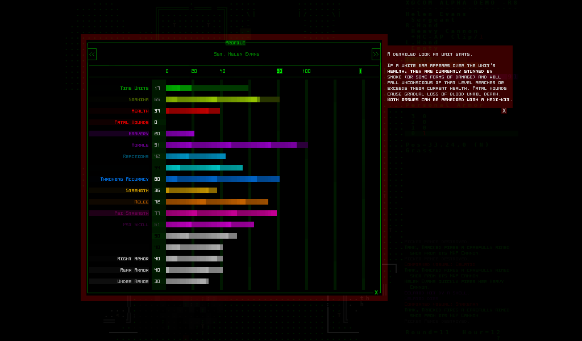Click the Morale stat label
Viewport: 582px width, 341px height.
pyautogui.click(x=140, y=145)
